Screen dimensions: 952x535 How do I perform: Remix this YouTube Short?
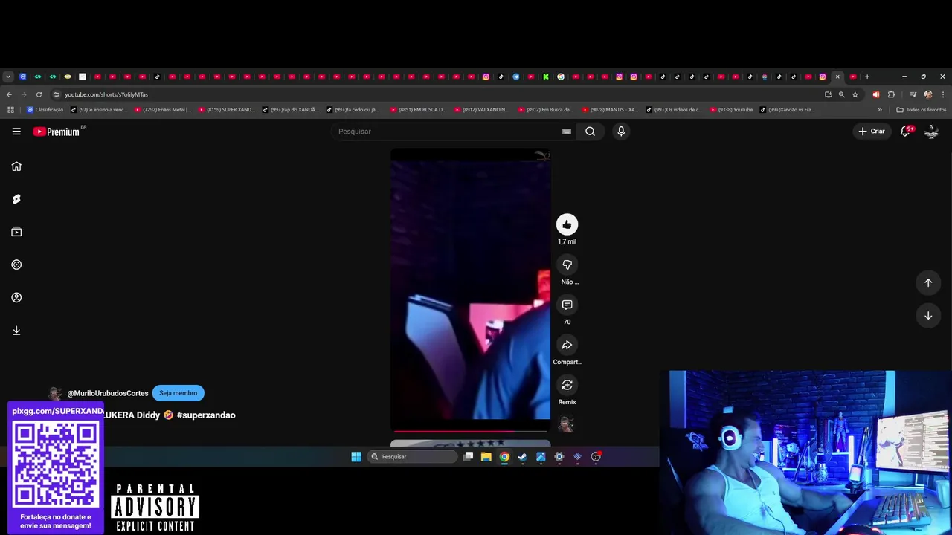pyautogui.click(x=567, y=385)
